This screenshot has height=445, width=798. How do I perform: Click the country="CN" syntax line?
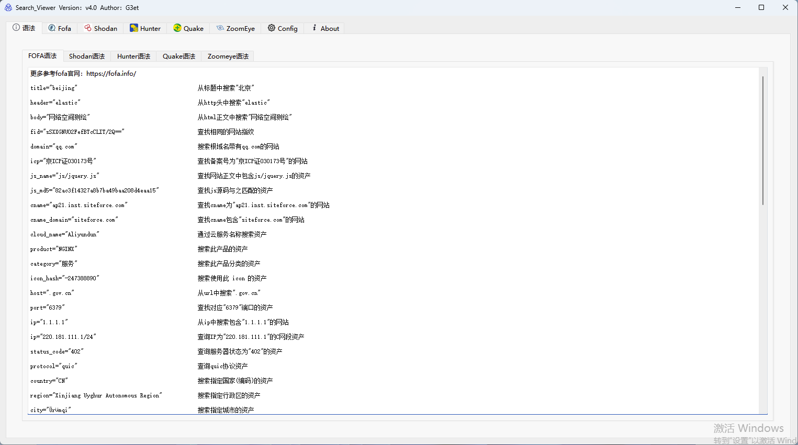click(49, 381)
